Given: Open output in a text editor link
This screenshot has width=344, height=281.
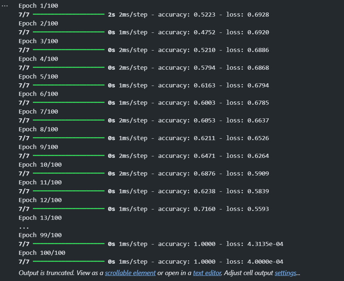Looking at the screenshot, I should tap(207, 273).
